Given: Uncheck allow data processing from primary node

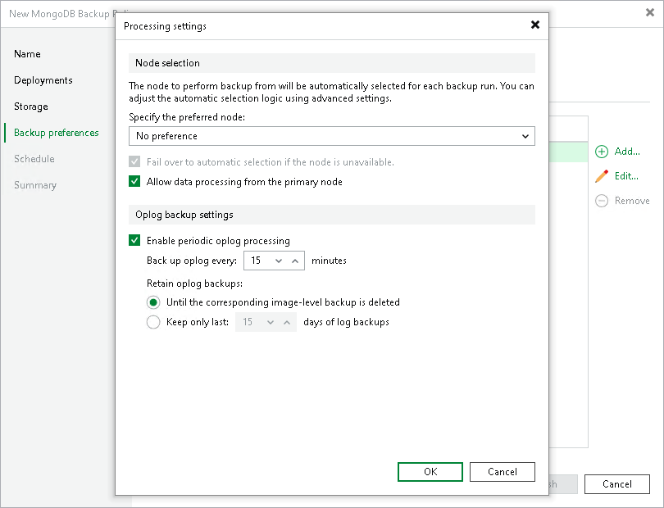Looking at the screenshot, I should tap(135, 181).
